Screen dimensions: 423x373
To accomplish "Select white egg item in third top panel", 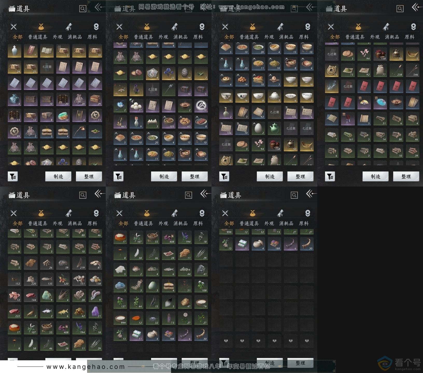I will pos(258,128).
